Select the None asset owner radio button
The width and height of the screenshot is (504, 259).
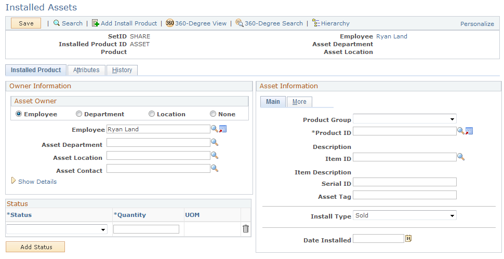213,114
